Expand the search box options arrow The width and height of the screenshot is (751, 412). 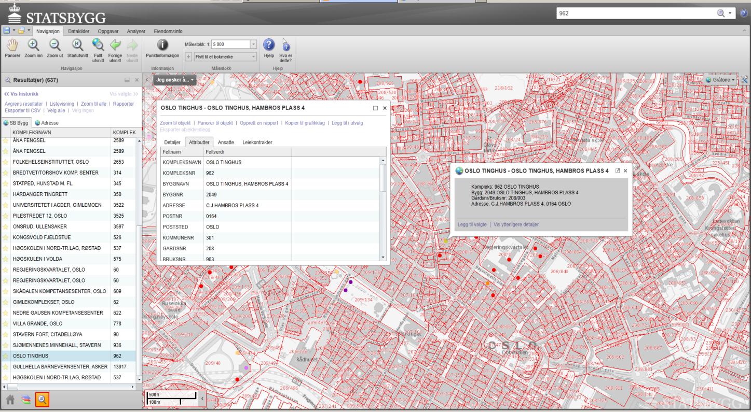click(x=731, y=13)
